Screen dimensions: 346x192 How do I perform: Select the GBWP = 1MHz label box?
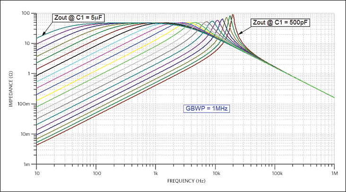pos(206,108)
